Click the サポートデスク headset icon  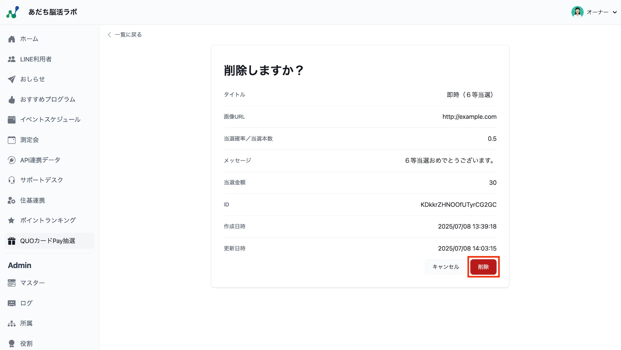pyautogui.click(x=11, y=180)
